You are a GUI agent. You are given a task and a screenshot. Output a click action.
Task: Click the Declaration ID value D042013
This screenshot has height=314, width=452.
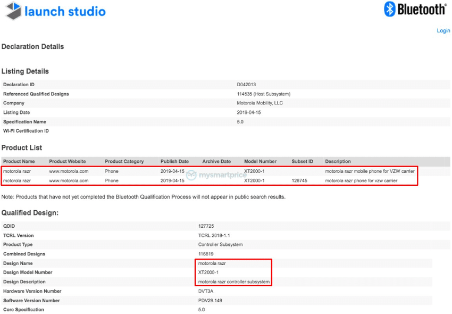point(247,85)
